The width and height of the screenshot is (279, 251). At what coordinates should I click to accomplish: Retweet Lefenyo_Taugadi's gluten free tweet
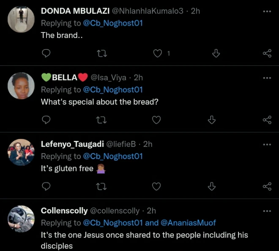point(101,186)
